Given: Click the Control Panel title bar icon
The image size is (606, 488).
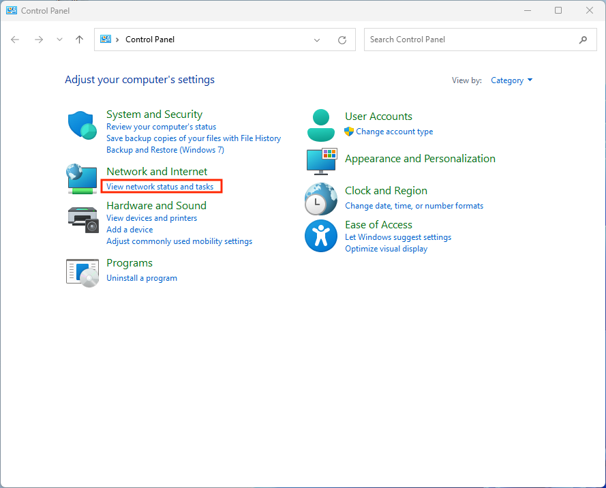Looking at the screenshot, I should (x=12, y=10).
